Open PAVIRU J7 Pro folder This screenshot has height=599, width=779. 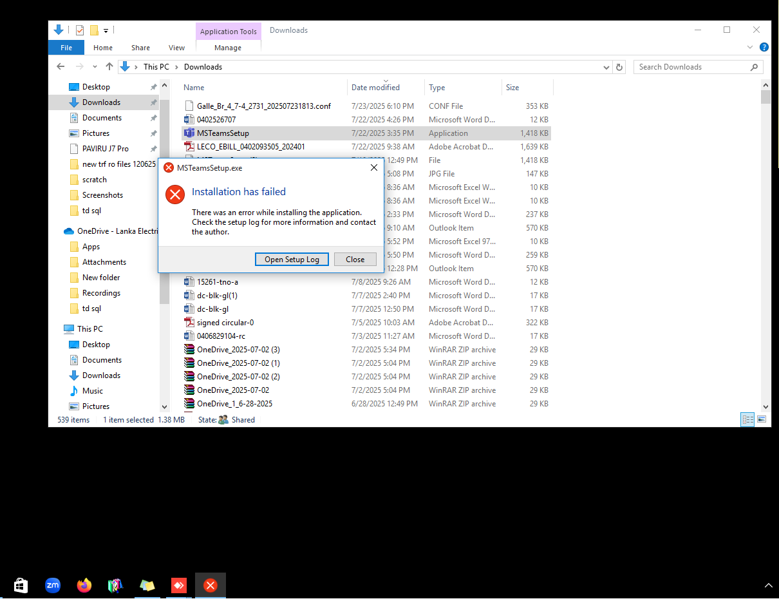click(105, 149)
